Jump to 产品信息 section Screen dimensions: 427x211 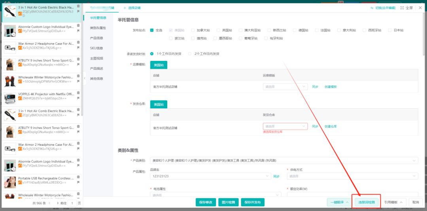click(x=96, y=38)
